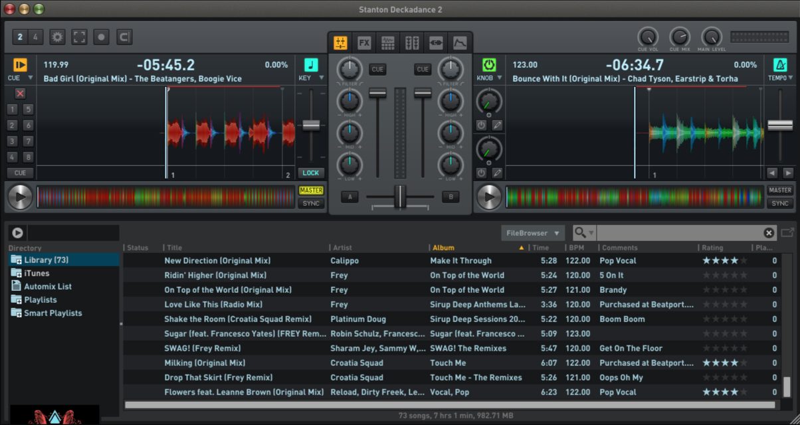Open the FileBrowser dropdown

tap(533, 233)
